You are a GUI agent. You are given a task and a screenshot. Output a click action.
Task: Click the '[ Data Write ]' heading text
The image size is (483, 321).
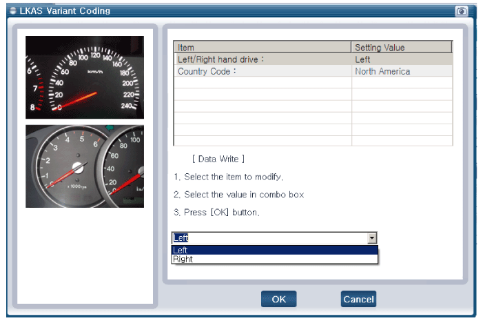coord(218,159)
